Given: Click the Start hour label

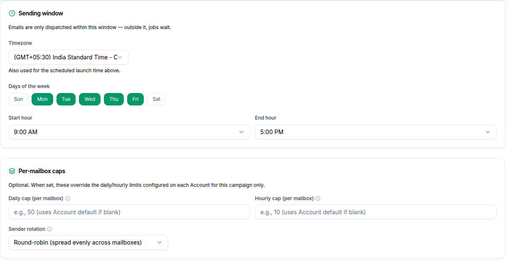Looking at the screenshot, I should pos(20,118).
